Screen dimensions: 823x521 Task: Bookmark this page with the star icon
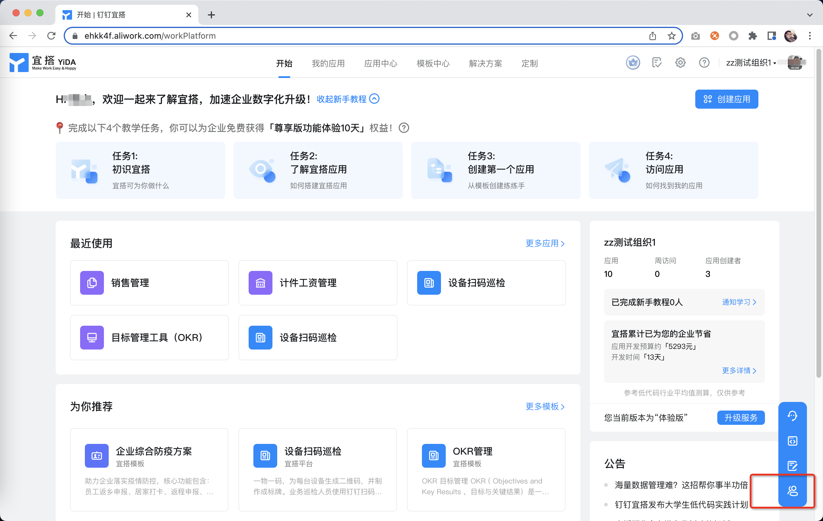[x=671, y=35]
